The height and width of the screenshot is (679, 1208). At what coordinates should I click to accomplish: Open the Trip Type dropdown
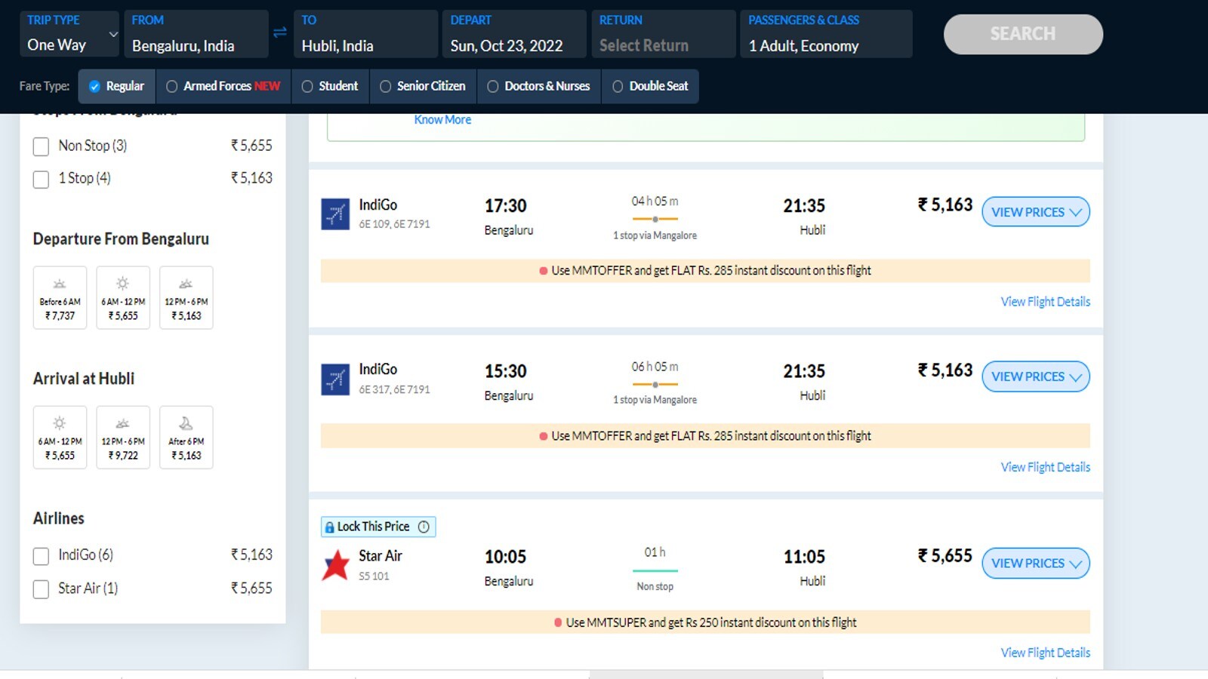pyautogui.click(x=69, y=34)
